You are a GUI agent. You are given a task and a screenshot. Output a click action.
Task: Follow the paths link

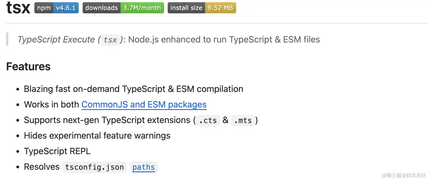(144, 167)
